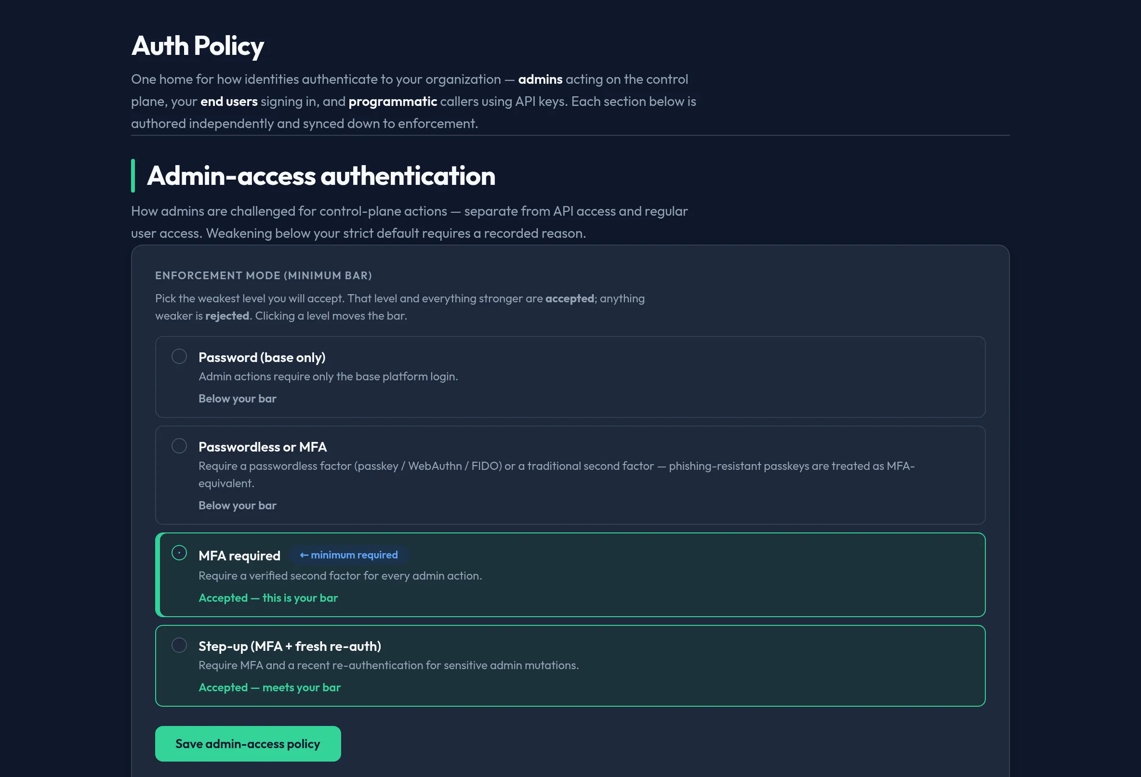Click the 'MFA required' title text
This screenshot has height=777, width=1141.
[x=239, y=556]
